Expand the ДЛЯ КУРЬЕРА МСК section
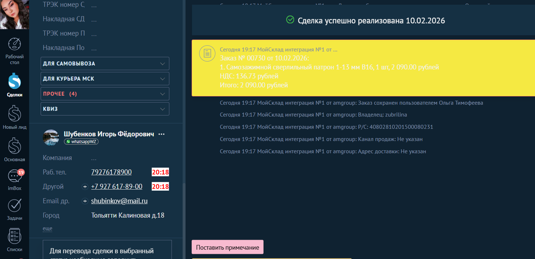The height and width of the screenshot is (259, 535). [x=105, y=79]
